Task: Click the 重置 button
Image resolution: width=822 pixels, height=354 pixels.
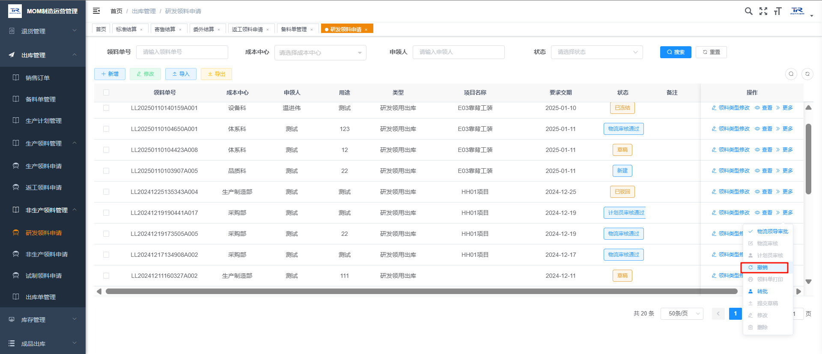Action: [x=711, y=52]
